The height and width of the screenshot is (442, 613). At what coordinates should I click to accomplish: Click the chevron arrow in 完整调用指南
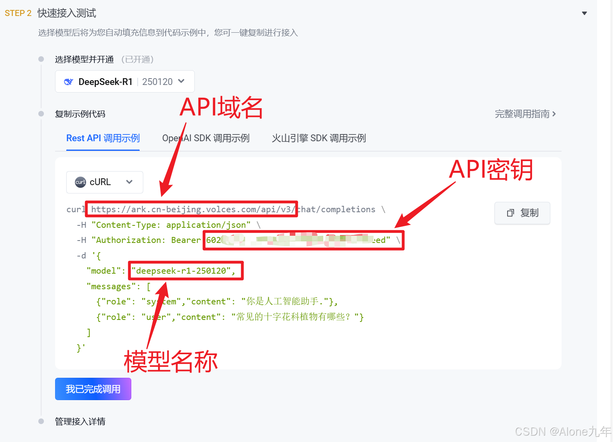coord(554,114)
